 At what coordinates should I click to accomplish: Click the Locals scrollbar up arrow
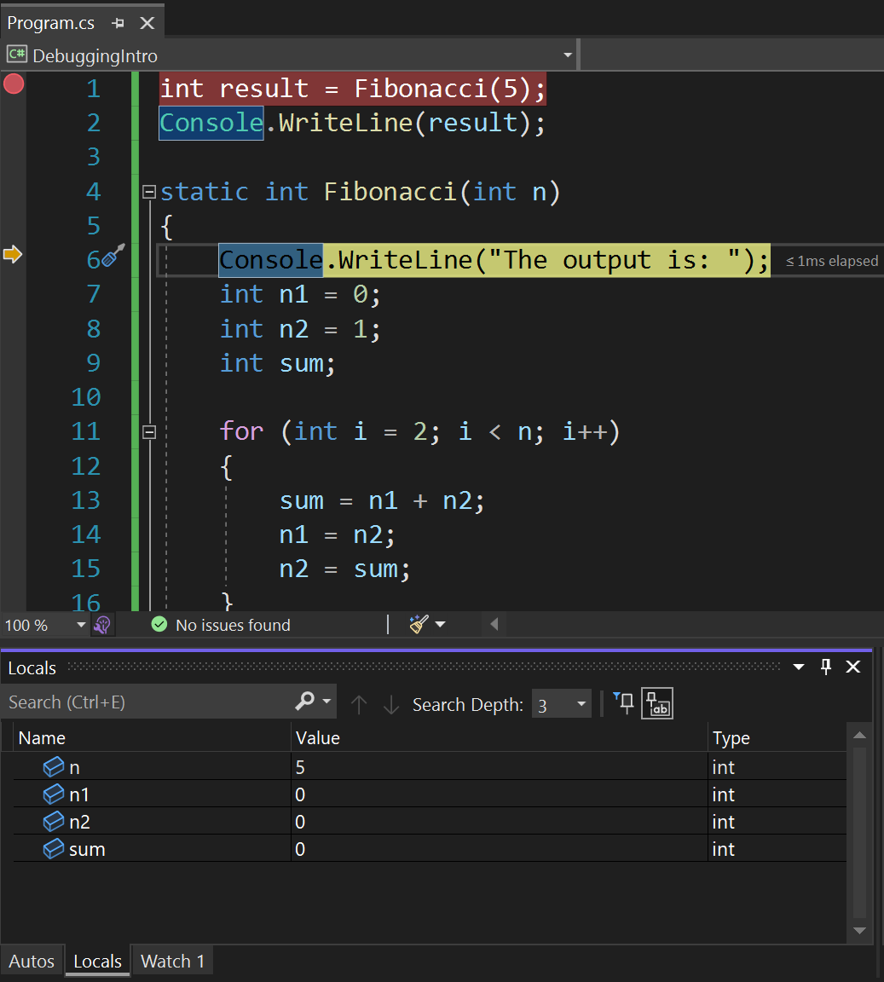click(859, 736)
